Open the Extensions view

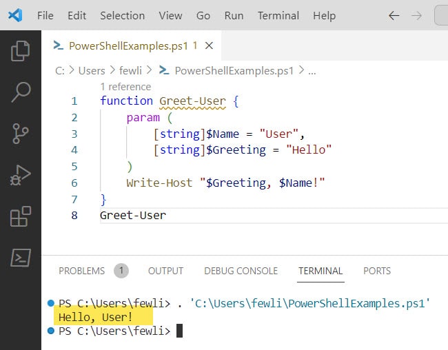click(x=20, y=216)
